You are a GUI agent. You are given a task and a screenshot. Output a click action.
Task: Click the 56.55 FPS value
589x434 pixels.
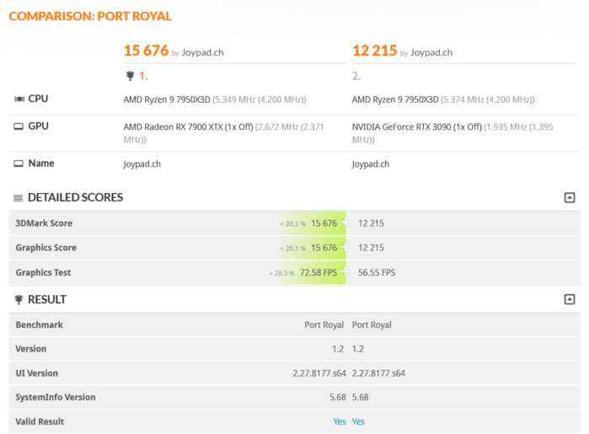click(377, 272)
